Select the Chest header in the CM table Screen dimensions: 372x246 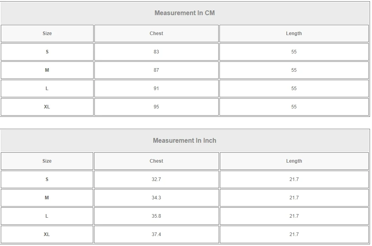tap(156, 33)
